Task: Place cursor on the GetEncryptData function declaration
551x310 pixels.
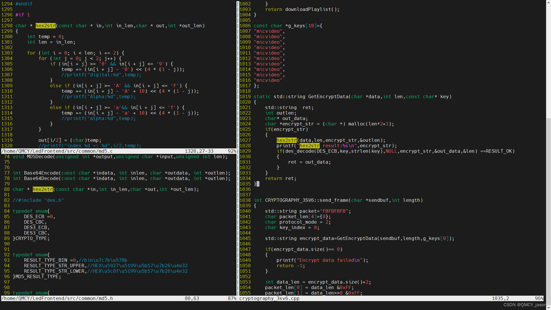Action: (x=328, y=97)
